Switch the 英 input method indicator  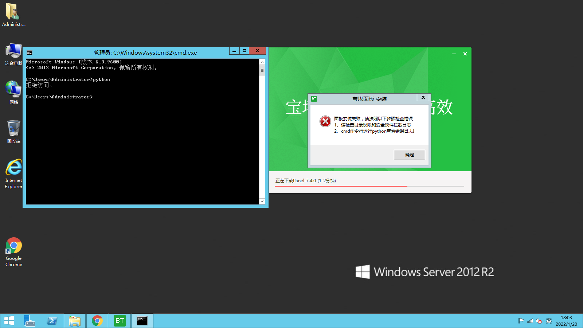click(549, 321)
